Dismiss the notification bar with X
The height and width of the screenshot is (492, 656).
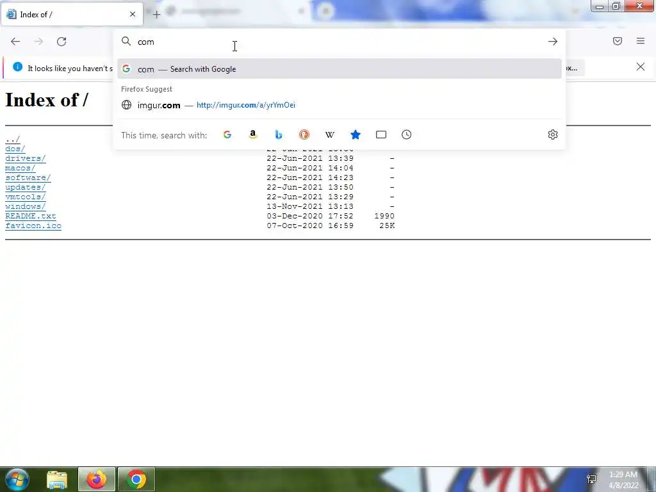(x=641, y=67)
